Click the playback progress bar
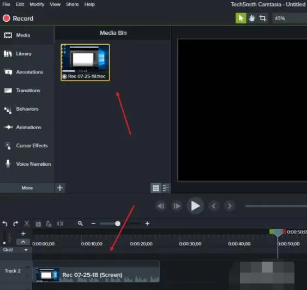Image resolution: width=307 pixels, height=290 pixels. [276, 206]
